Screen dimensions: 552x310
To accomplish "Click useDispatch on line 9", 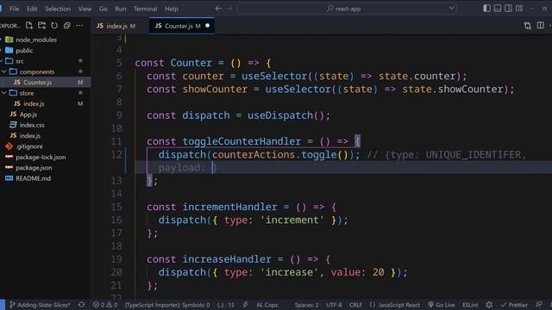I will pos(280,115).
